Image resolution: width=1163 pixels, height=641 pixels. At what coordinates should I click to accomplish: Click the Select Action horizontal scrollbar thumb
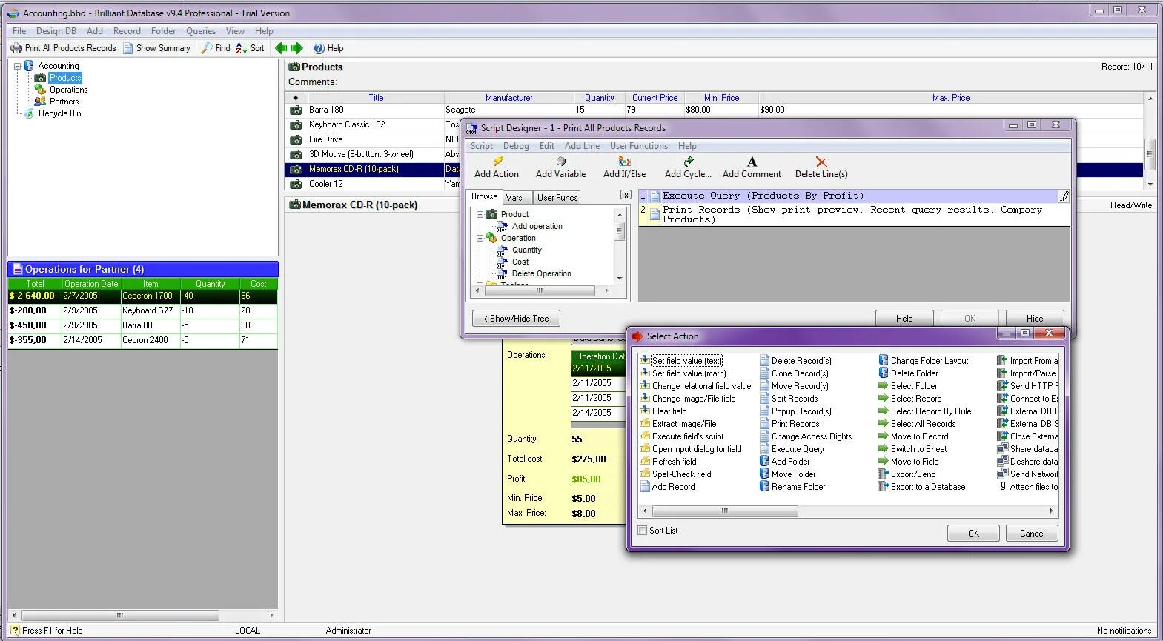[724, 511]
